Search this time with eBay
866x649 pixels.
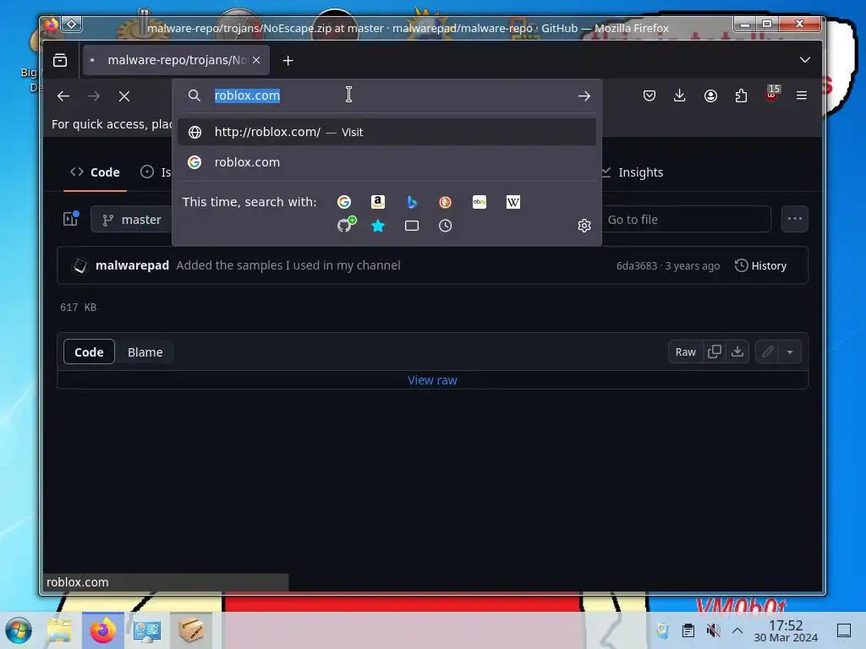(480, 202)
